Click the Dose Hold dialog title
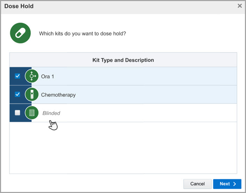The height and width of the screenshot is (193, 246). point(19,6)
